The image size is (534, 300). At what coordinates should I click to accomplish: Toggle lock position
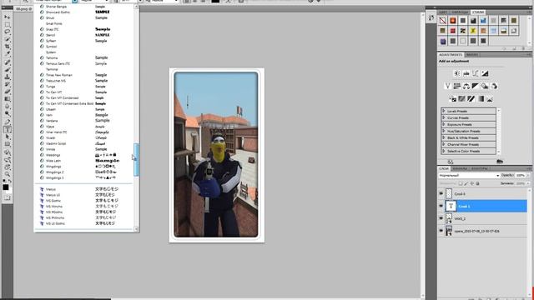[x=472, y=183]
